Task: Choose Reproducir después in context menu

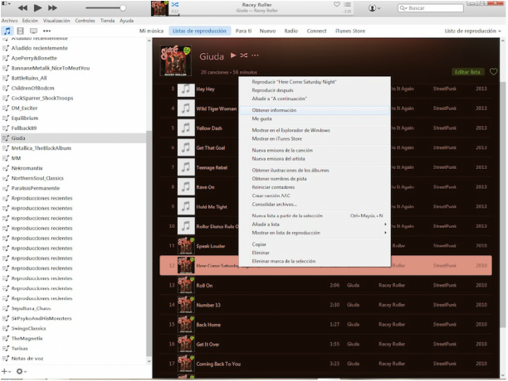Action: click(315, 90)
